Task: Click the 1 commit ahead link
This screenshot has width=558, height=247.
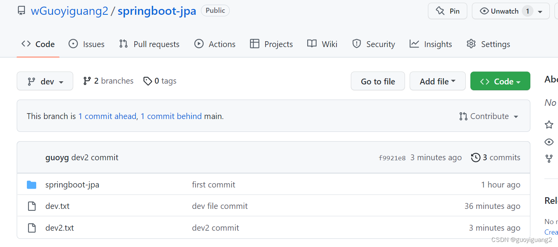Action: tap(107, 116)
